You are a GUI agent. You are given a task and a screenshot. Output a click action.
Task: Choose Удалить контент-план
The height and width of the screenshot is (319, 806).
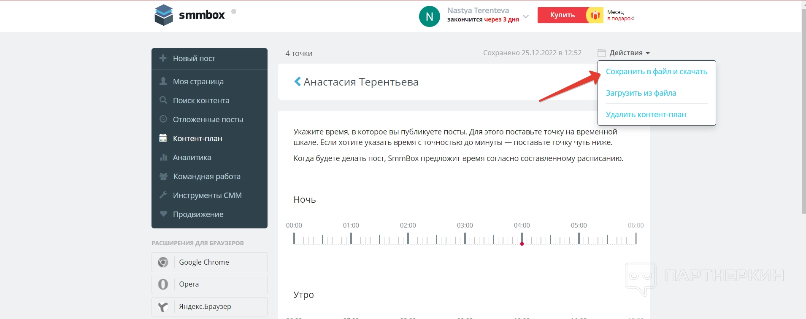pos(646,115)
